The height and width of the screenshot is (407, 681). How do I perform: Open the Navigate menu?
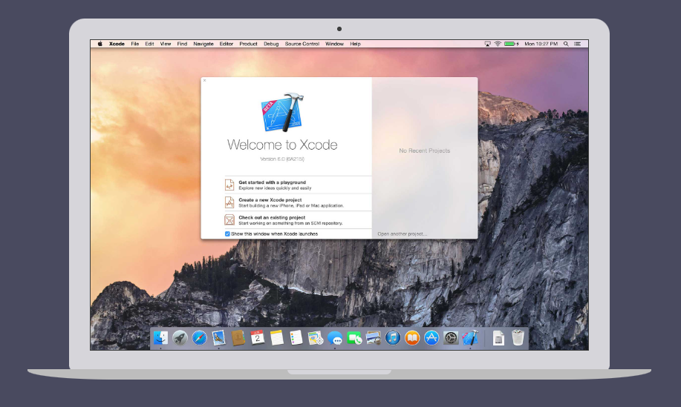click(203, 44)
